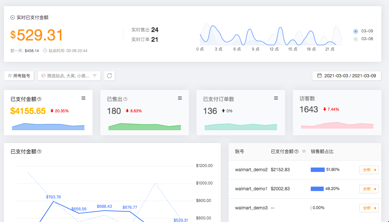Open the 已支付金额 card hamburger menu

(83, 98)
